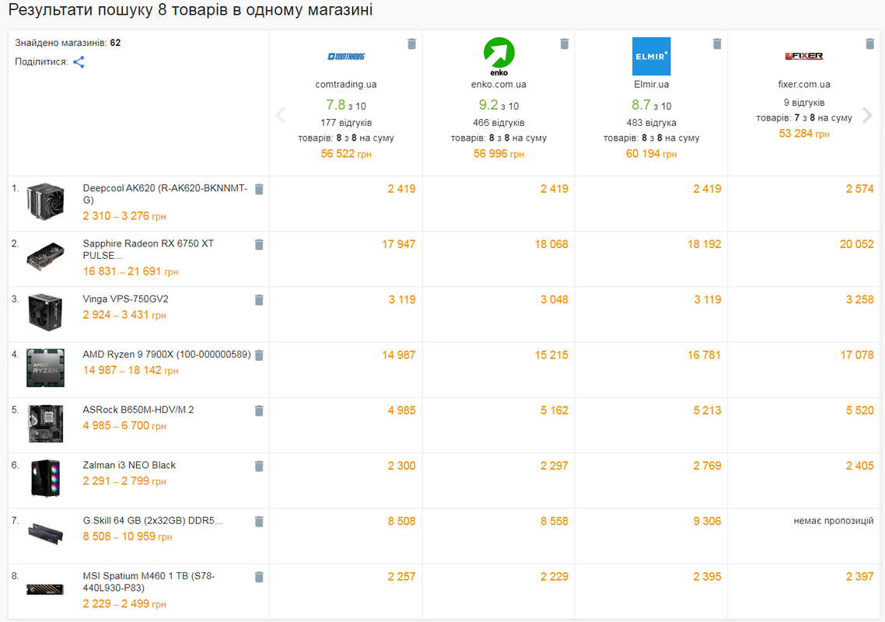Delete AMD Ryzen 9 7900X row
The width and height of the screenshot is (885, 622).
pyautogui.click(x=259, y=355)
